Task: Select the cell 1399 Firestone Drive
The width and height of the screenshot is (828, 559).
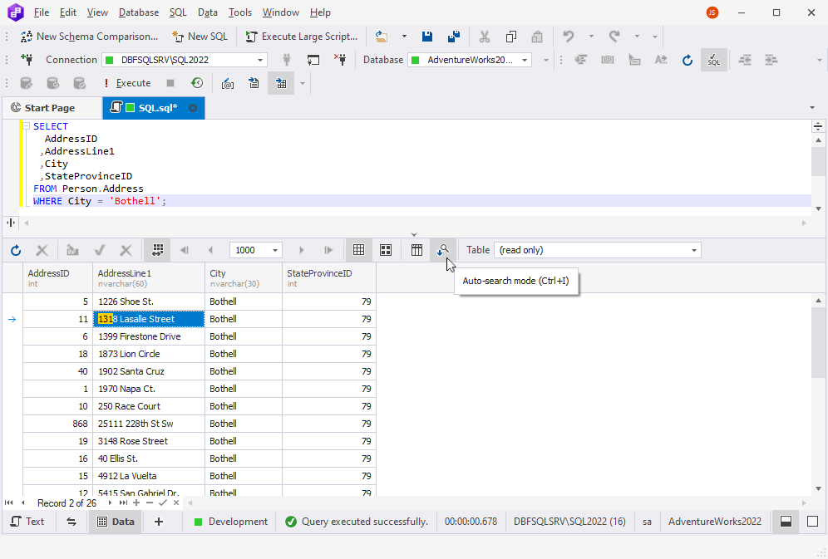Action: tap(149, 336)
